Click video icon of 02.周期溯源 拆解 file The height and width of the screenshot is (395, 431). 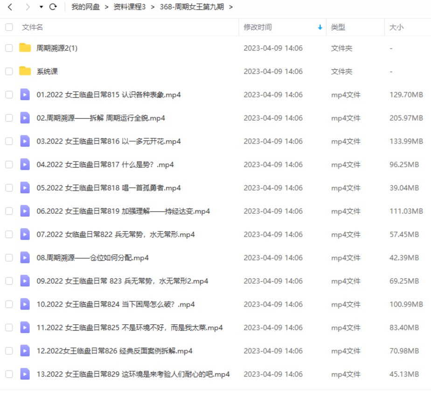25,118
